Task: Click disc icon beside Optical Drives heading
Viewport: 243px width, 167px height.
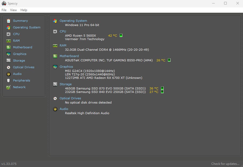Action: click(55, 99)
